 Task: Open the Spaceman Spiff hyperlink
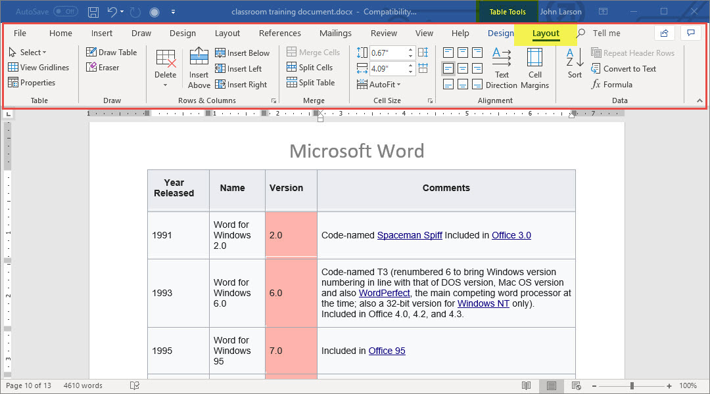[x=409, y=235]
